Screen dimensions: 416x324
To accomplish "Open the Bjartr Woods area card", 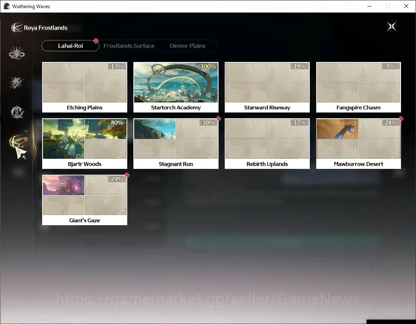I will click(x=85, y=144).
